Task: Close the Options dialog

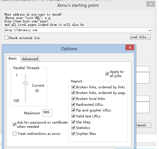Action: (x=130, y=47)
